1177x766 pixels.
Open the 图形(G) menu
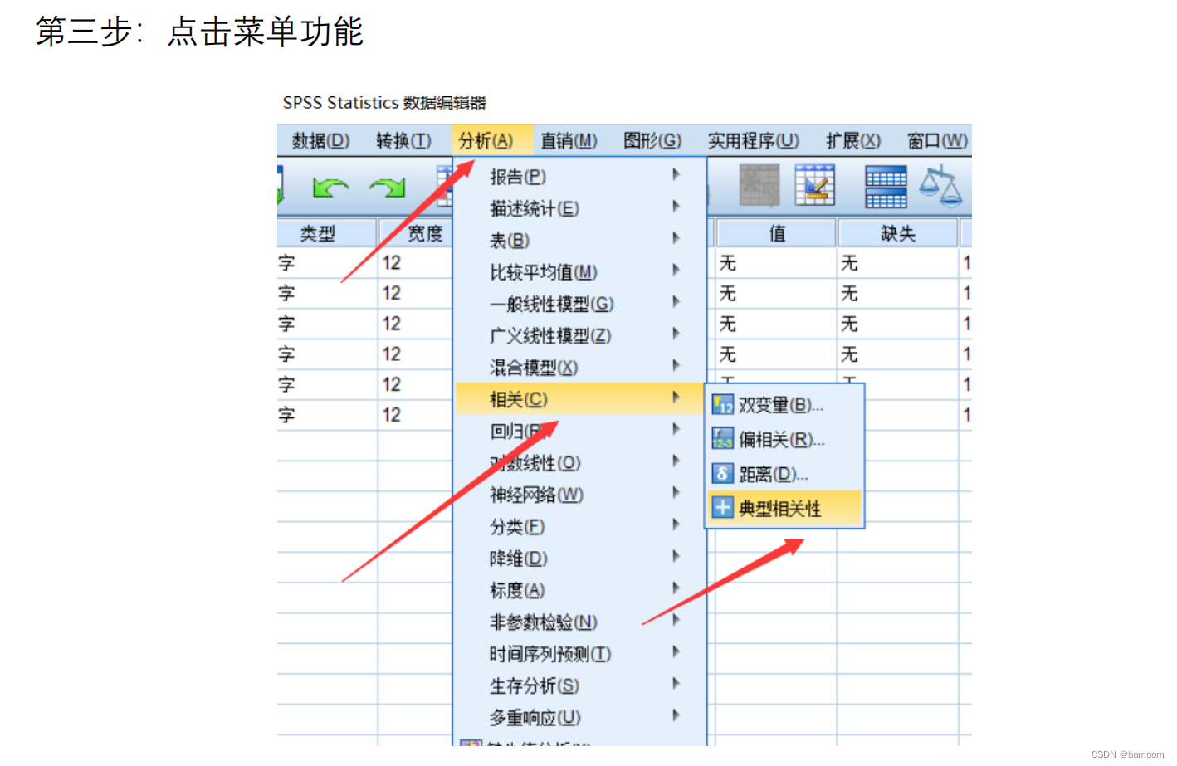pos(652,141)
